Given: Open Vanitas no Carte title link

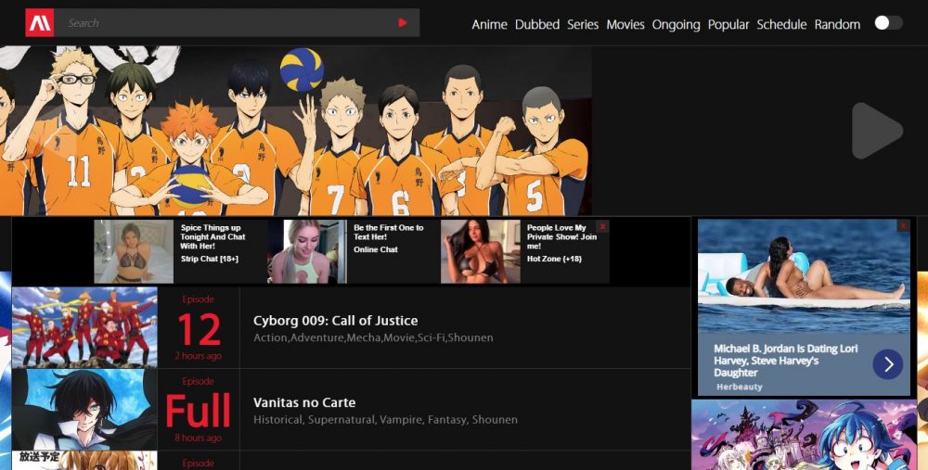Looking at the screenshot, I should click(x=304, y=402).
